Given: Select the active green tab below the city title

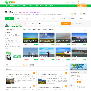Looking at the screenshot, I should (x=9, y=18).
